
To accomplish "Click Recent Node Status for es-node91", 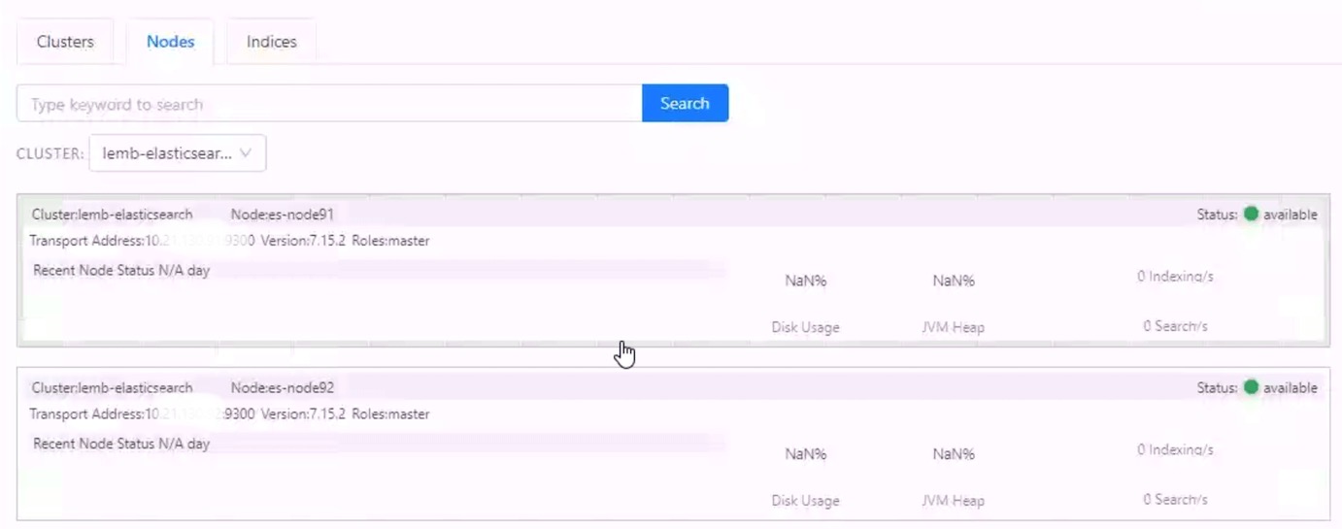I will coord(121,271).
